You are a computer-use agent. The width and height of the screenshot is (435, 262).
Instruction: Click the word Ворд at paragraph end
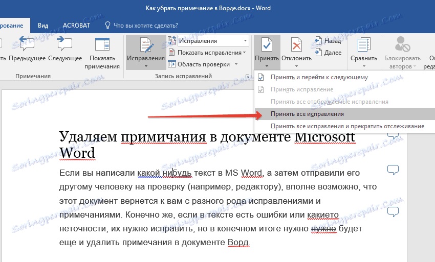[238, 242]
